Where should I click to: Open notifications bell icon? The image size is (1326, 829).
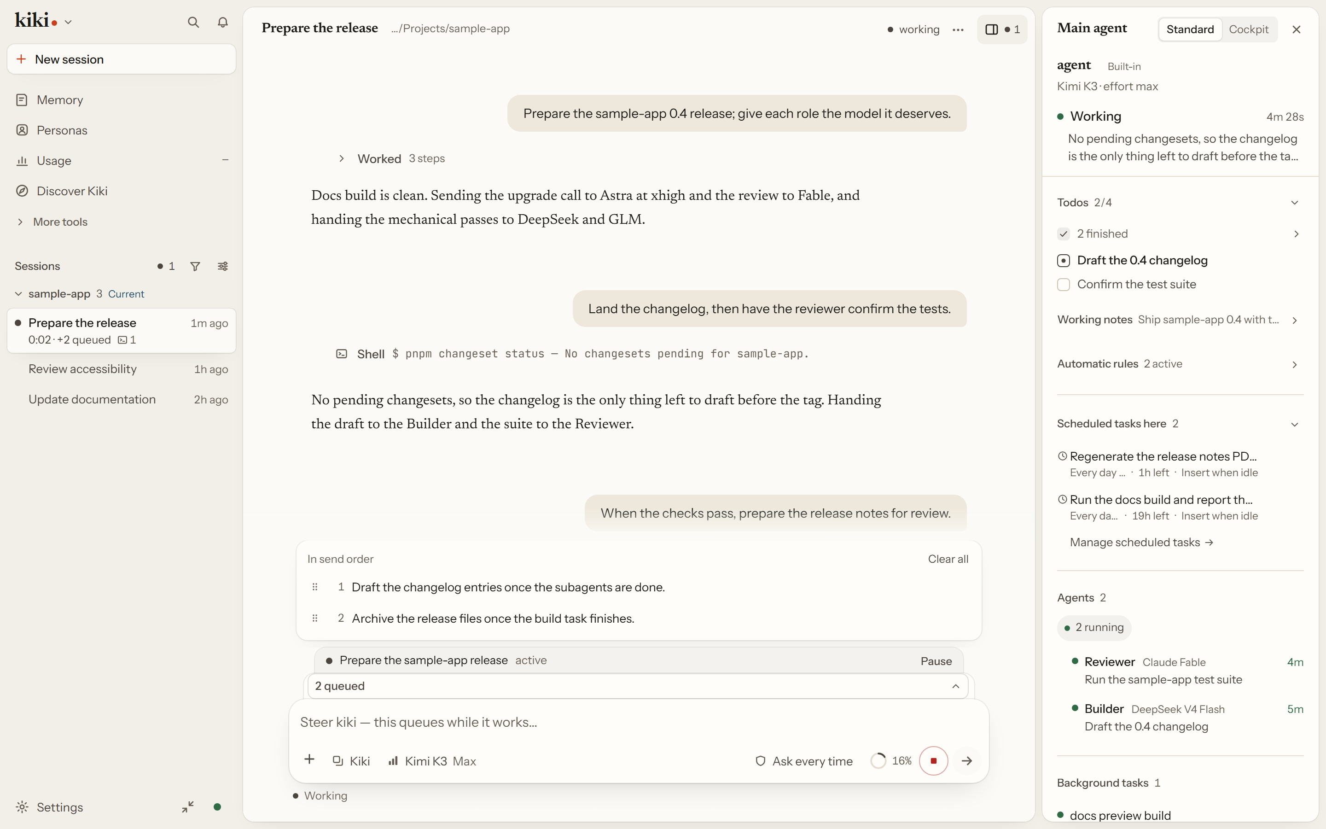coord(222,22)
